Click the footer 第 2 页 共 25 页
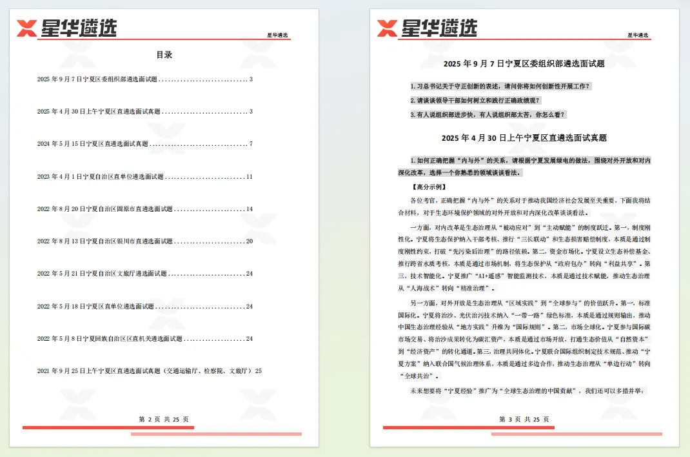690x457 pixels. click(164, 419)
